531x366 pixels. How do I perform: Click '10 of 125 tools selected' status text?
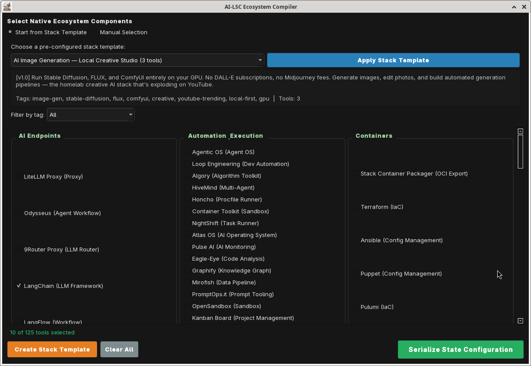point(42,333)
